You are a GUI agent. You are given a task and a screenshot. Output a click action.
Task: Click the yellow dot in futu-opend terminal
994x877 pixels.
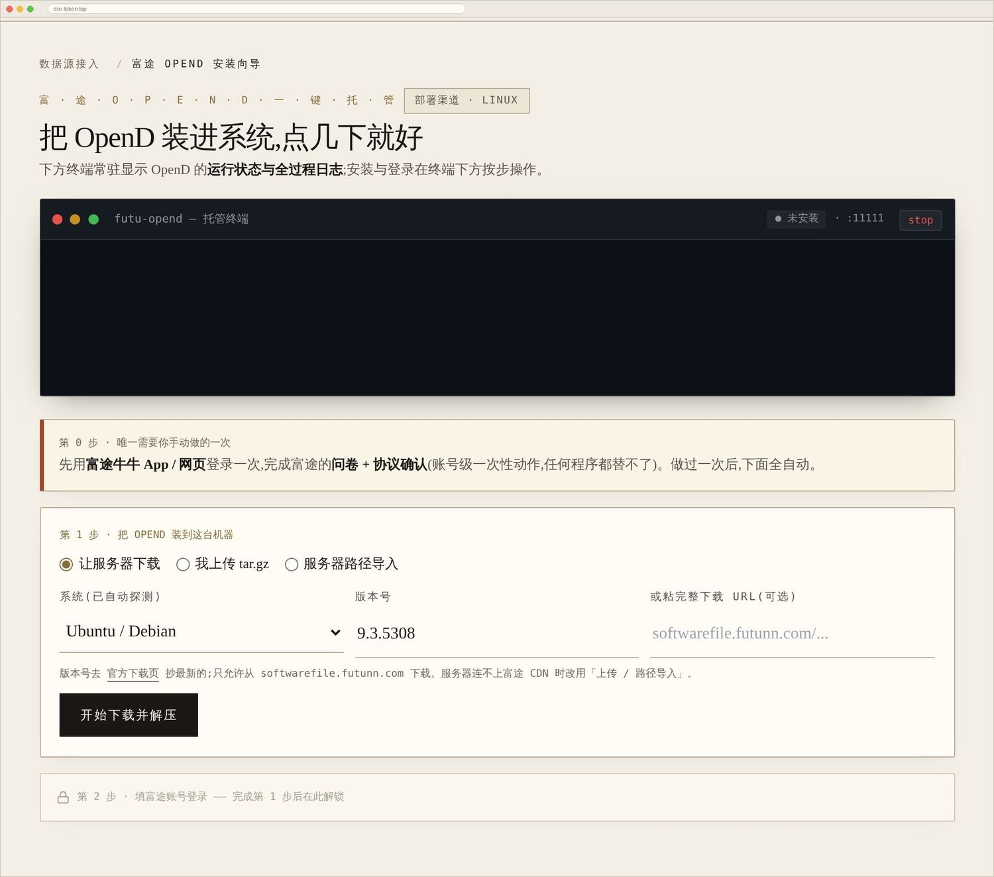pos(75,219)
